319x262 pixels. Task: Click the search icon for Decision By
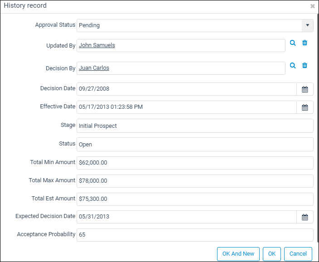tap(293, 66)
